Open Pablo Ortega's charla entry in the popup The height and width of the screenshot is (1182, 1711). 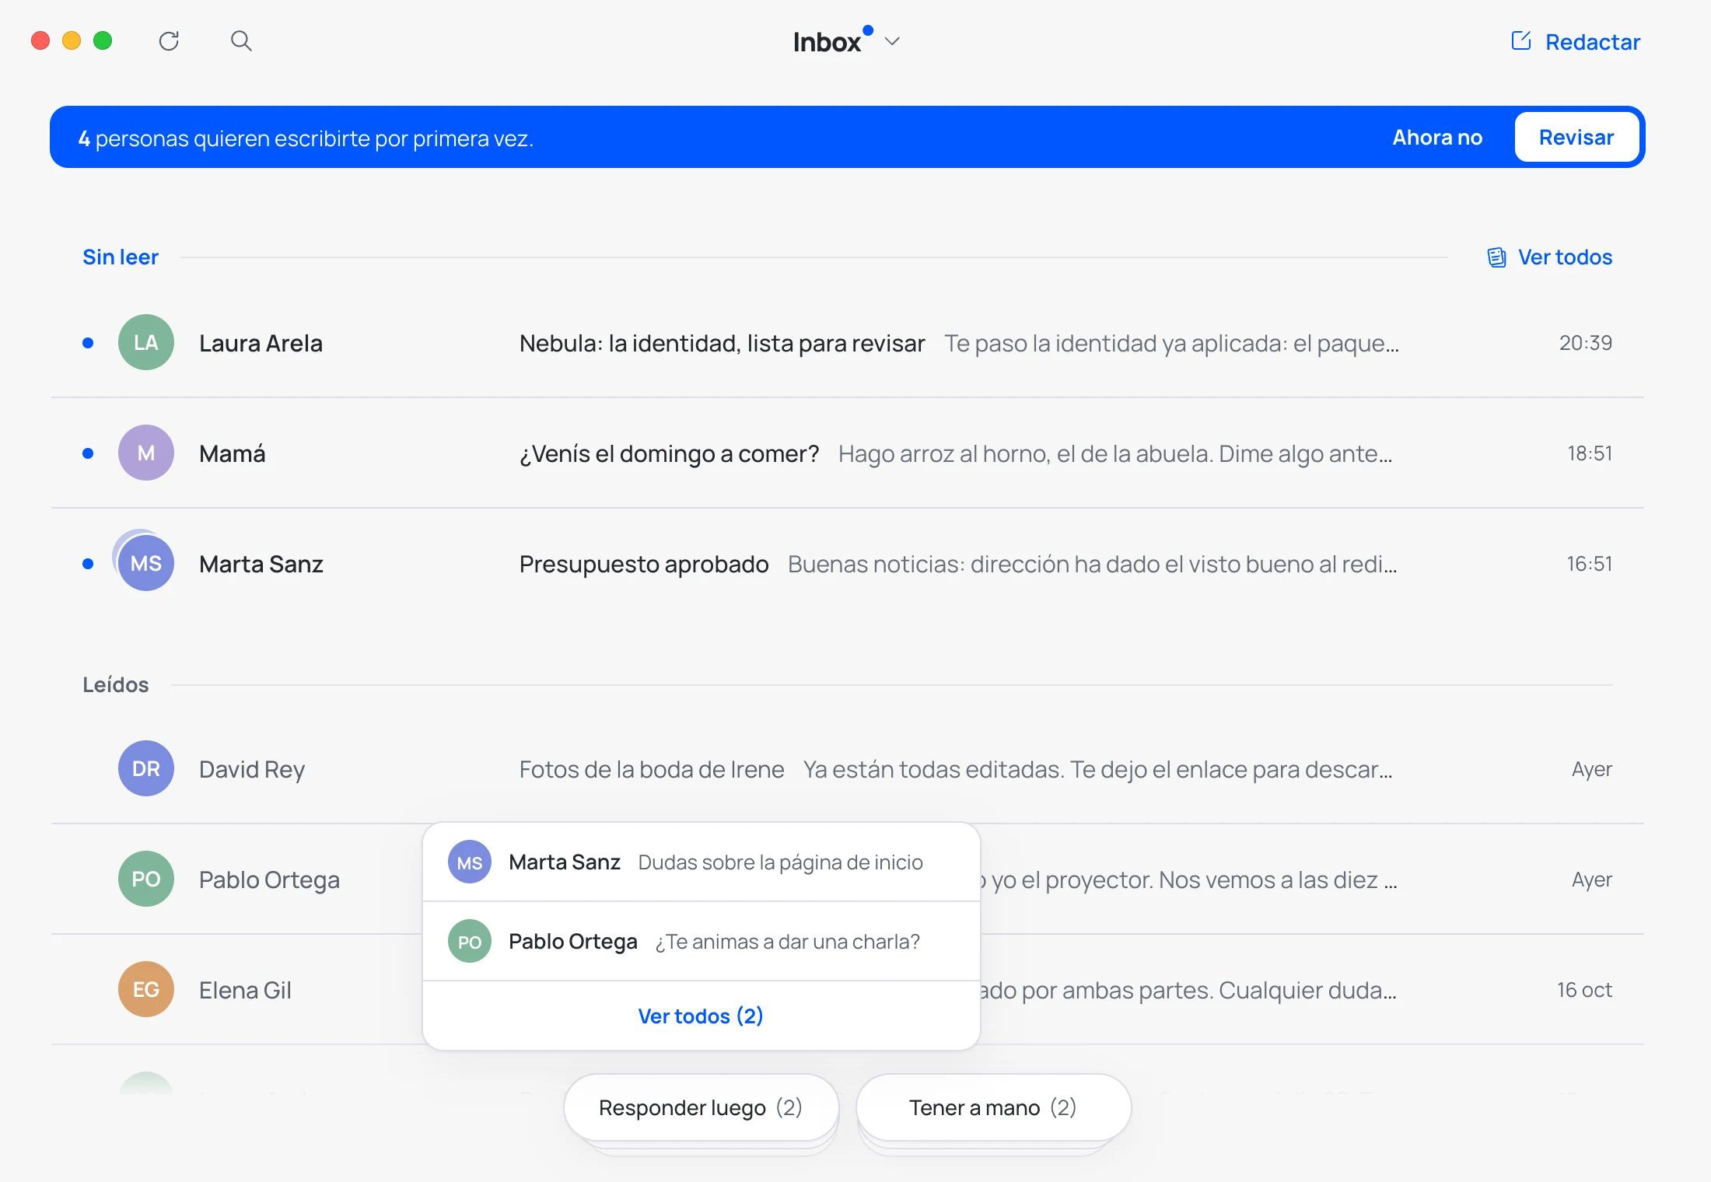tap(701, 942)
